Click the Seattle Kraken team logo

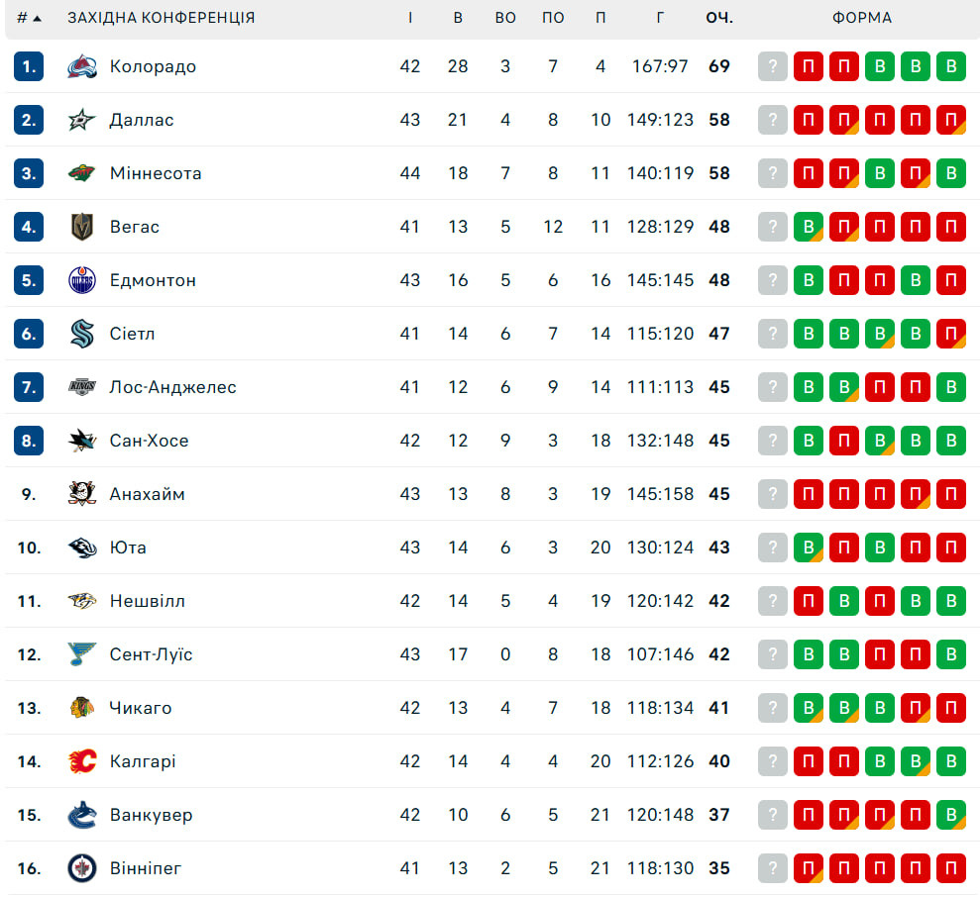(x=82, y=334)
